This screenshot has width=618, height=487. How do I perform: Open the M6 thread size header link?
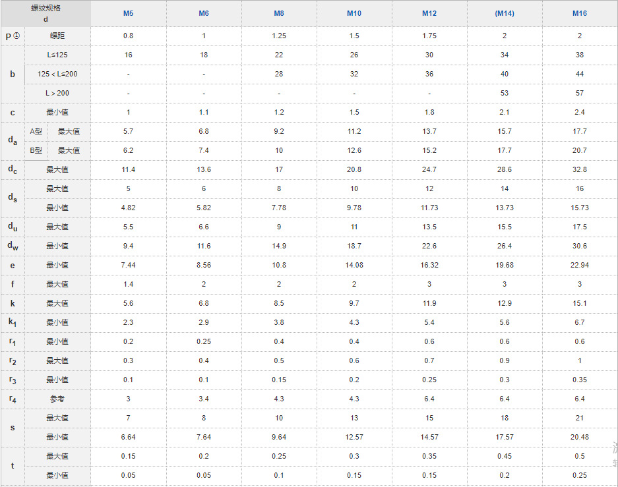pyautogui.click(x=204, y=14)
